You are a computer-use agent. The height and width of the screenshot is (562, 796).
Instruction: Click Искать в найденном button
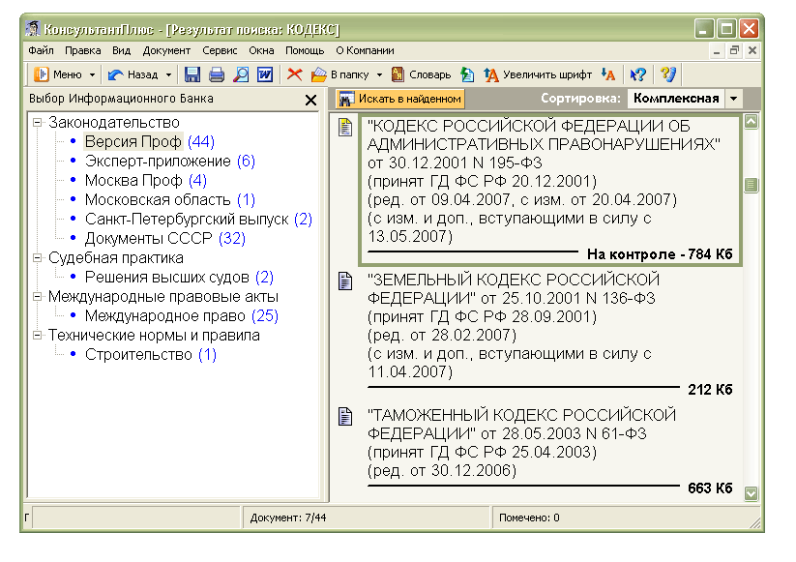tap(400, 99)
